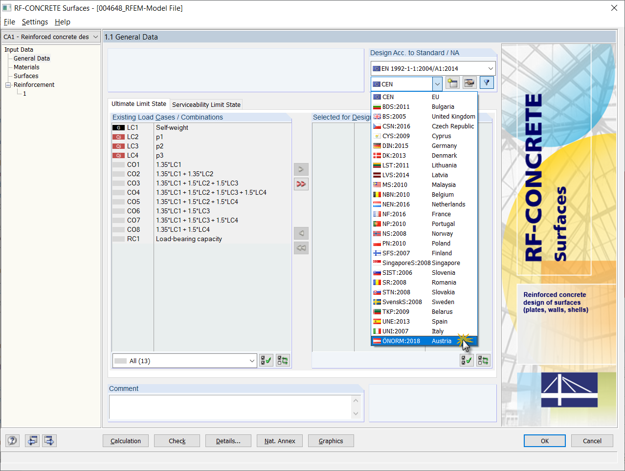Screen dimensions: 625x471
Task: Open the edit National Annex dialog
Action: click(469, 82)
